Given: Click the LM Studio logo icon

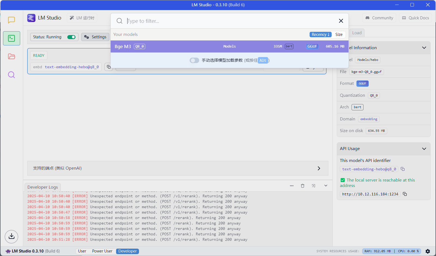Looking at the screenshot, I should (x=31, y=18).
